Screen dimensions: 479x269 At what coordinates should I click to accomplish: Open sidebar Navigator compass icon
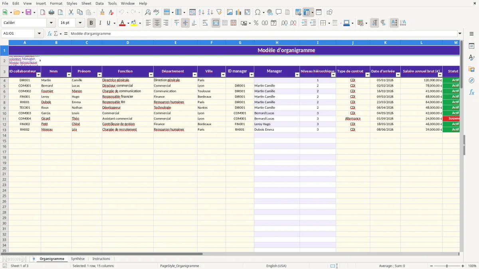(471, 81)
